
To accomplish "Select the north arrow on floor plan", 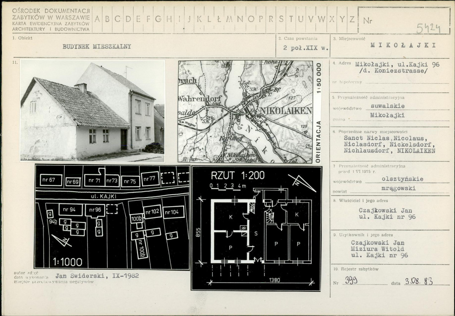I will pos(302,182).
